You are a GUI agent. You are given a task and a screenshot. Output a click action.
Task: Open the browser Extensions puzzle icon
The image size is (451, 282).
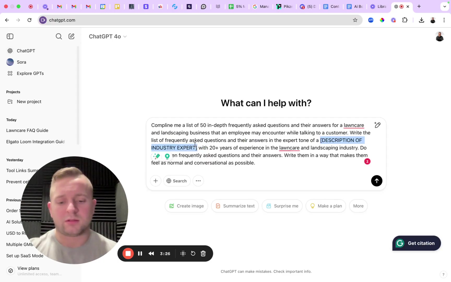[x=405, y=20]
